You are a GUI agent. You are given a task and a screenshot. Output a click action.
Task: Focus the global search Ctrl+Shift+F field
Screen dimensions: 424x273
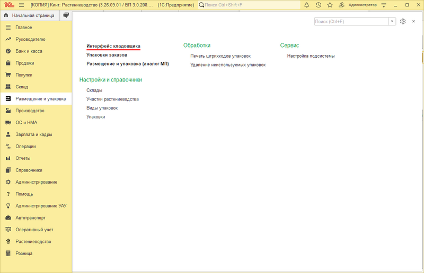[x=249, y=5]
